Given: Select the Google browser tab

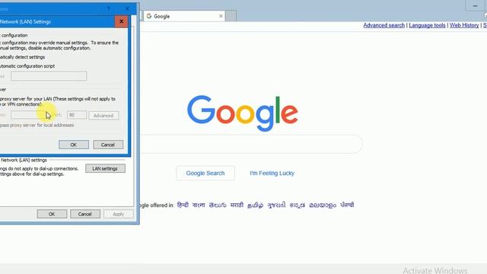Looking at the screenshot, I should tap(184, 16).
